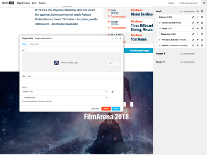The image size is (207, 155).
Task: Select Stage slide 11531 in structure tree
Action: coord(168,34)
